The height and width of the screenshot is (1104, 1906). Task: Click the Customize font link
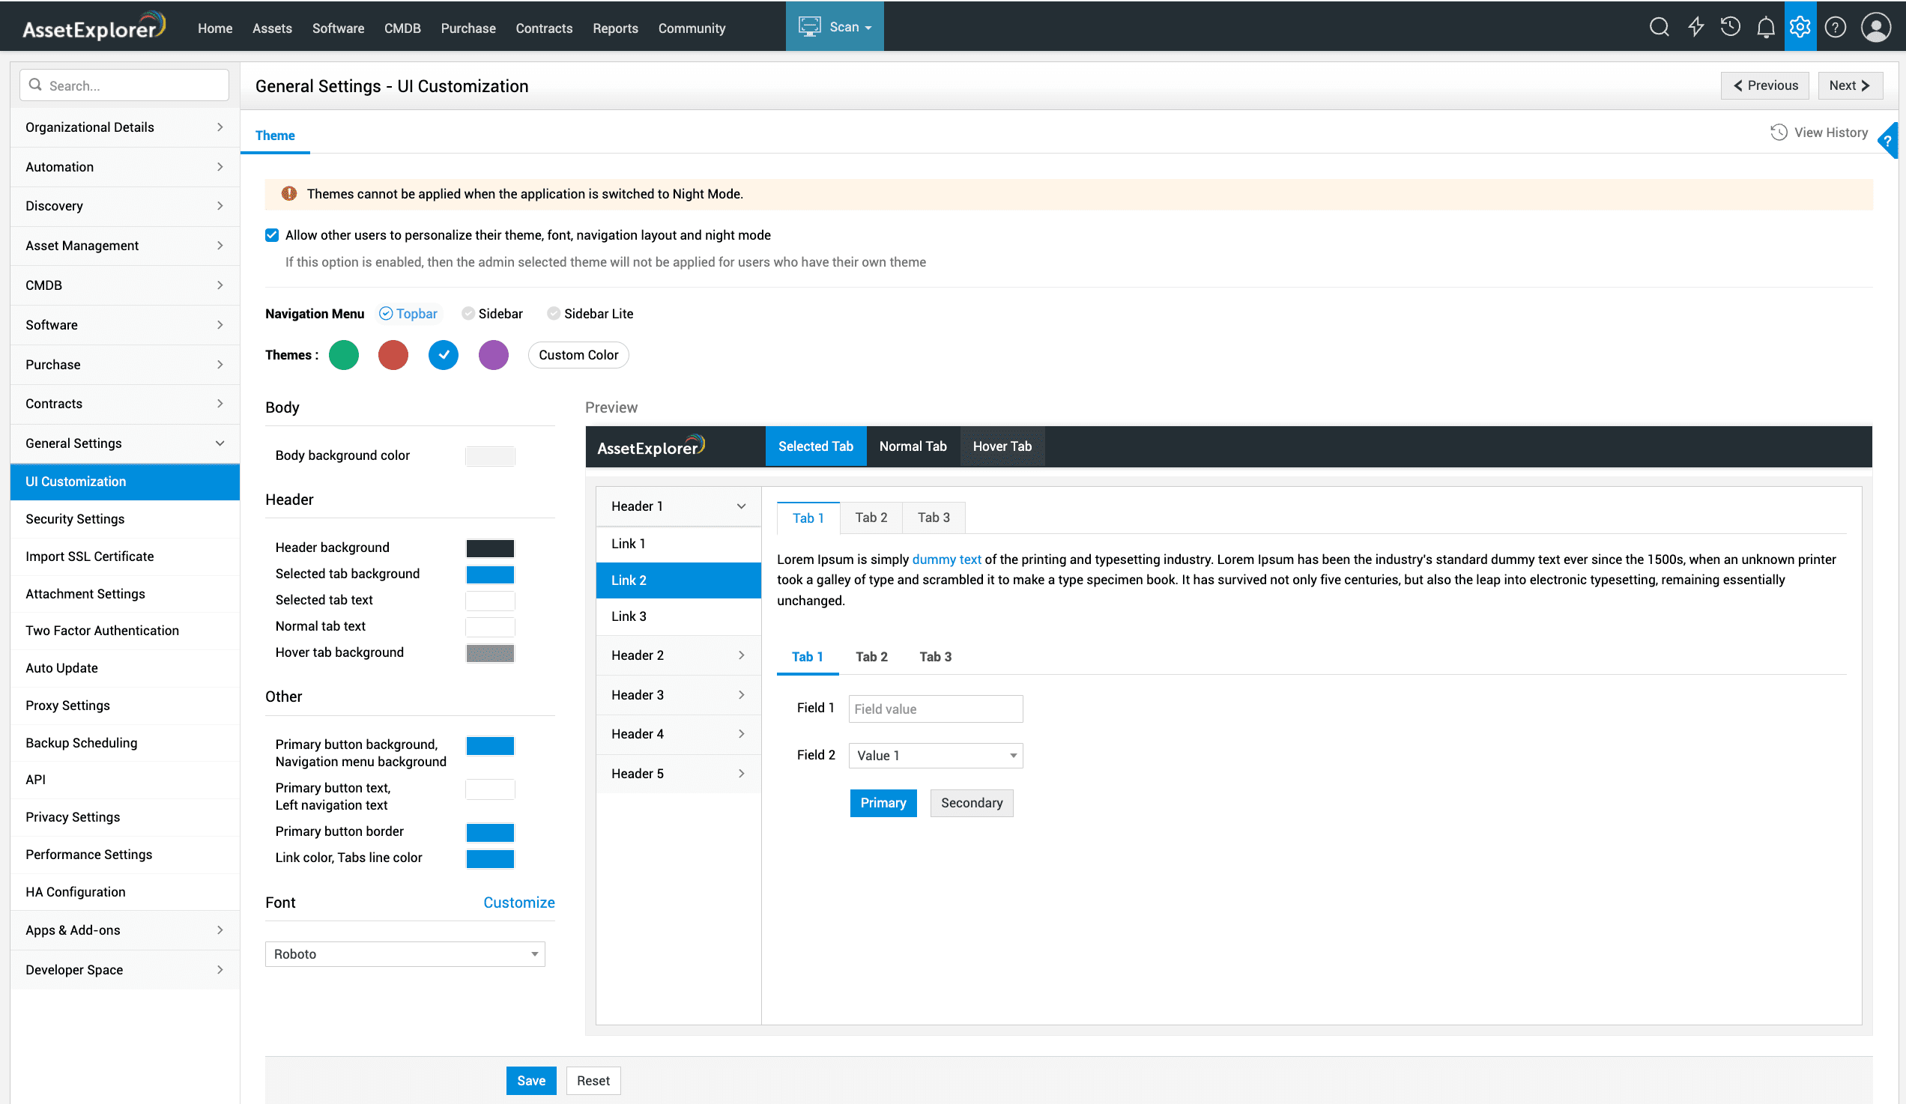[519, 902]
